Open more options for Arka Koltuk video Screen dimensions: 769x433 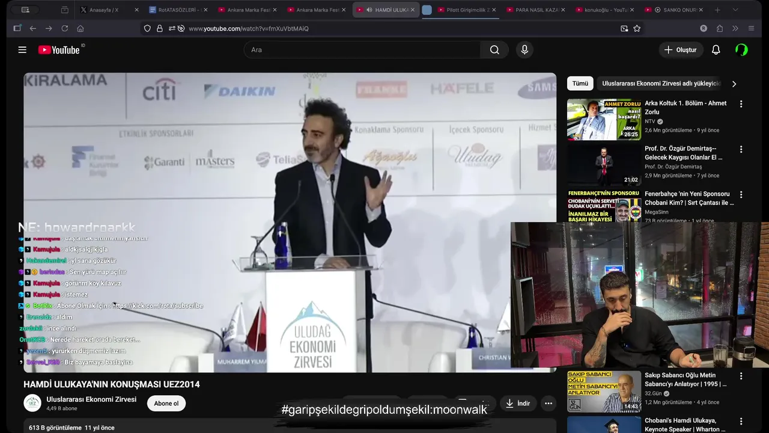[x=741, y=104]
